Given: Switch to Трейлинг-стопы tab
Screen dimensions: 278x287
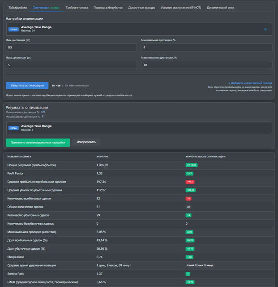Looking at the screenshot, I should (x=77, y=8).
